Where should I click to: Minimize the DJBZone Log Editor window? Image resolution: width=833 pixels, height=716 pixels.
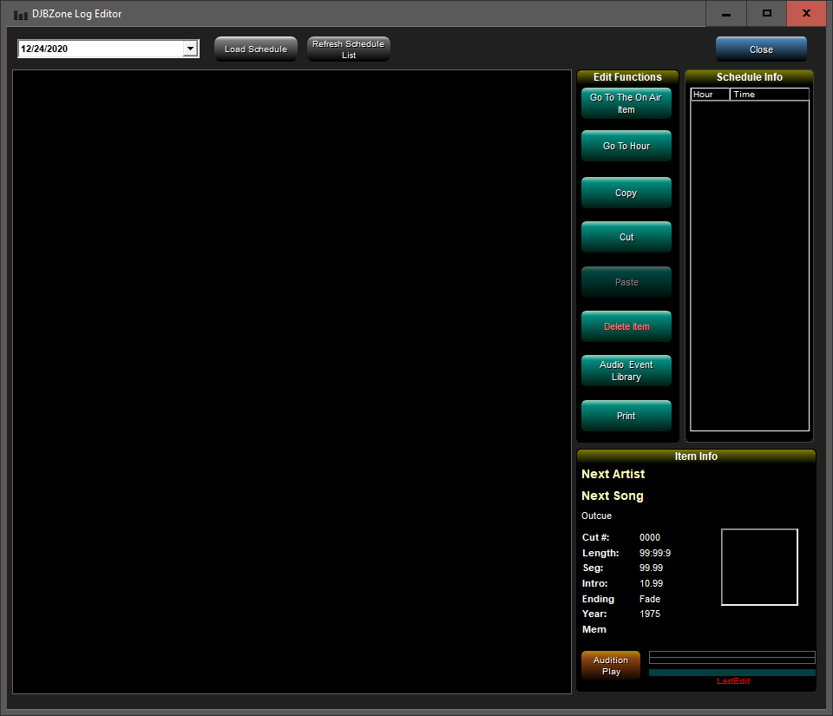click(x=725, y=13)
